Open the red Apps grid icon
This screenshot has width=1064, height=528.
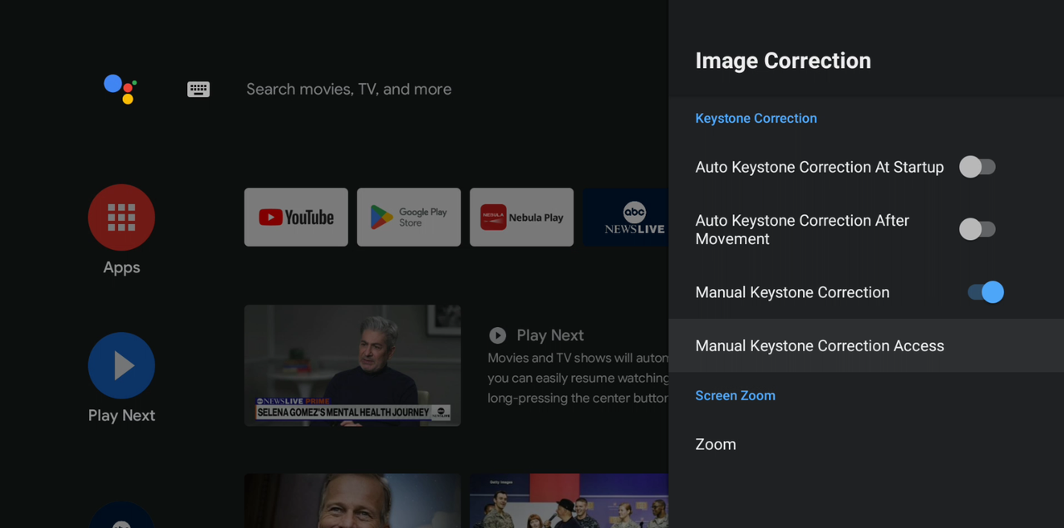(121, 218)
